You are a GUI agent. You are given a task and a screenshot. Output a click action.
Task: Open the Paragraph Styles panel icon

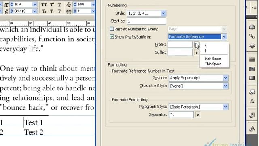(x=252, y=115)
